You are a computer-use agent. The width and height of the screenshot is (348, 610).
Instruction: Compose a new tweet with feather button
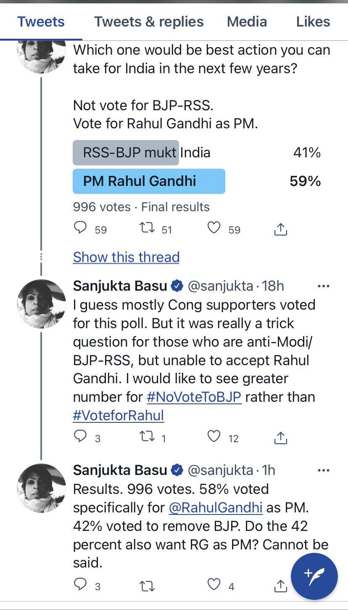[314, 576]
